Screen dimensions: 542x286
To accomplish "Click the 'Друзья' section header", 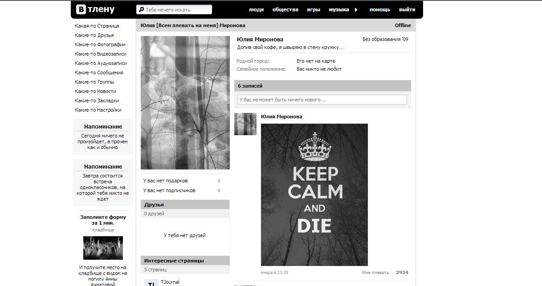I will (185, 205).
